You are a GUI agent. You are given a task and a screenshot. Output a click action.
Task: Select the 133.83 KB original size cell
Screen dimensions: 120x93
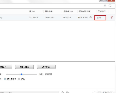point(33,17)
